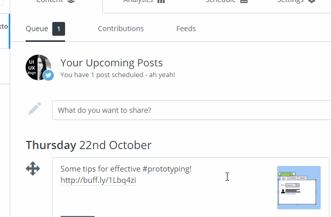This screenshot has width=331, height=217.
Task: Click the Schedule calendar icon
Action: click(x=244, y=2)
